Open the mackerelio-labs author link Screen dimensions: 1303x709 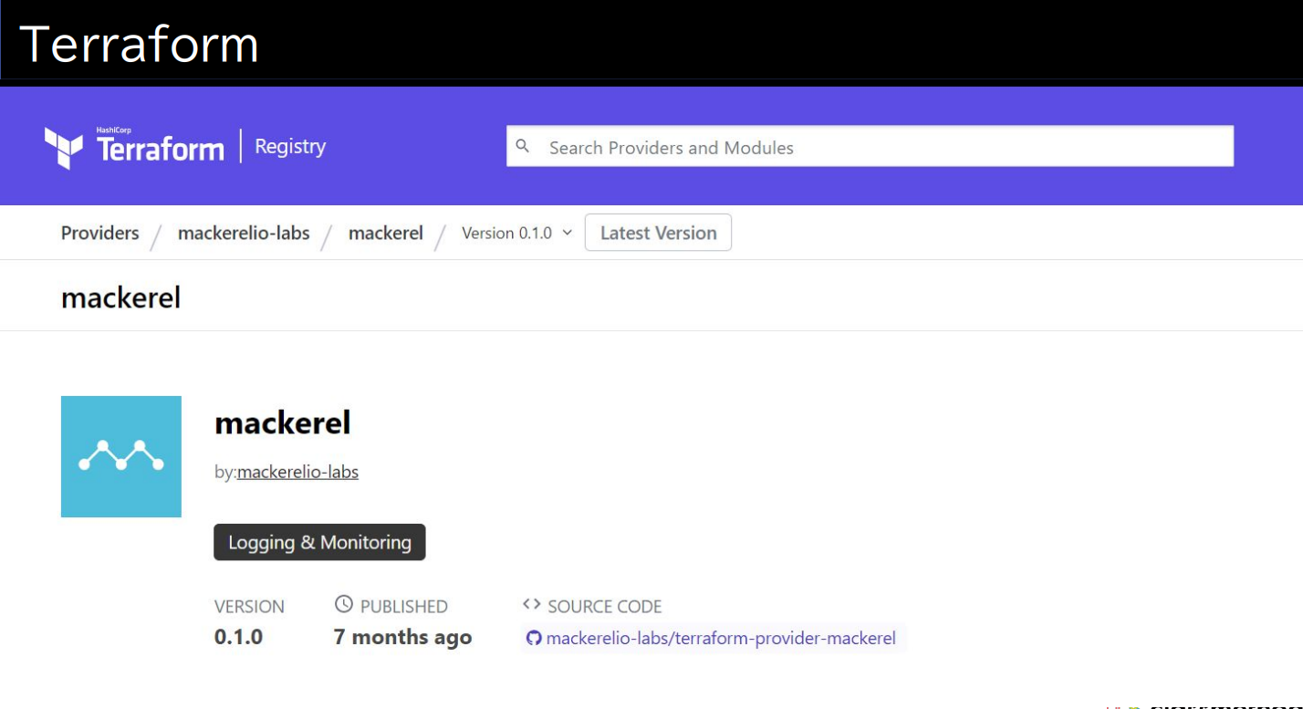coord(297,472)
